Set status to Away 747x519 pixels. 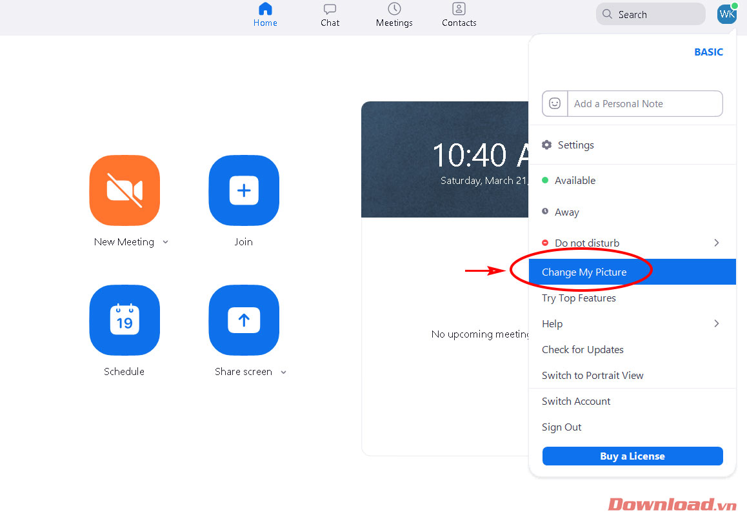coord(566,212)
